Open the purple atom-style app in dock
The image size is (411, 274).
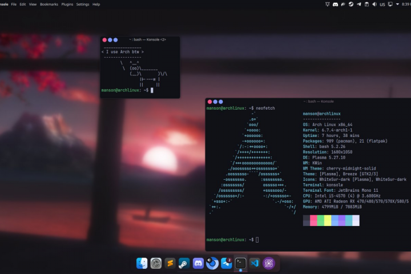point(269,263)
